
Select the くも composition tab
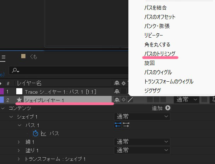pos(33,56)
